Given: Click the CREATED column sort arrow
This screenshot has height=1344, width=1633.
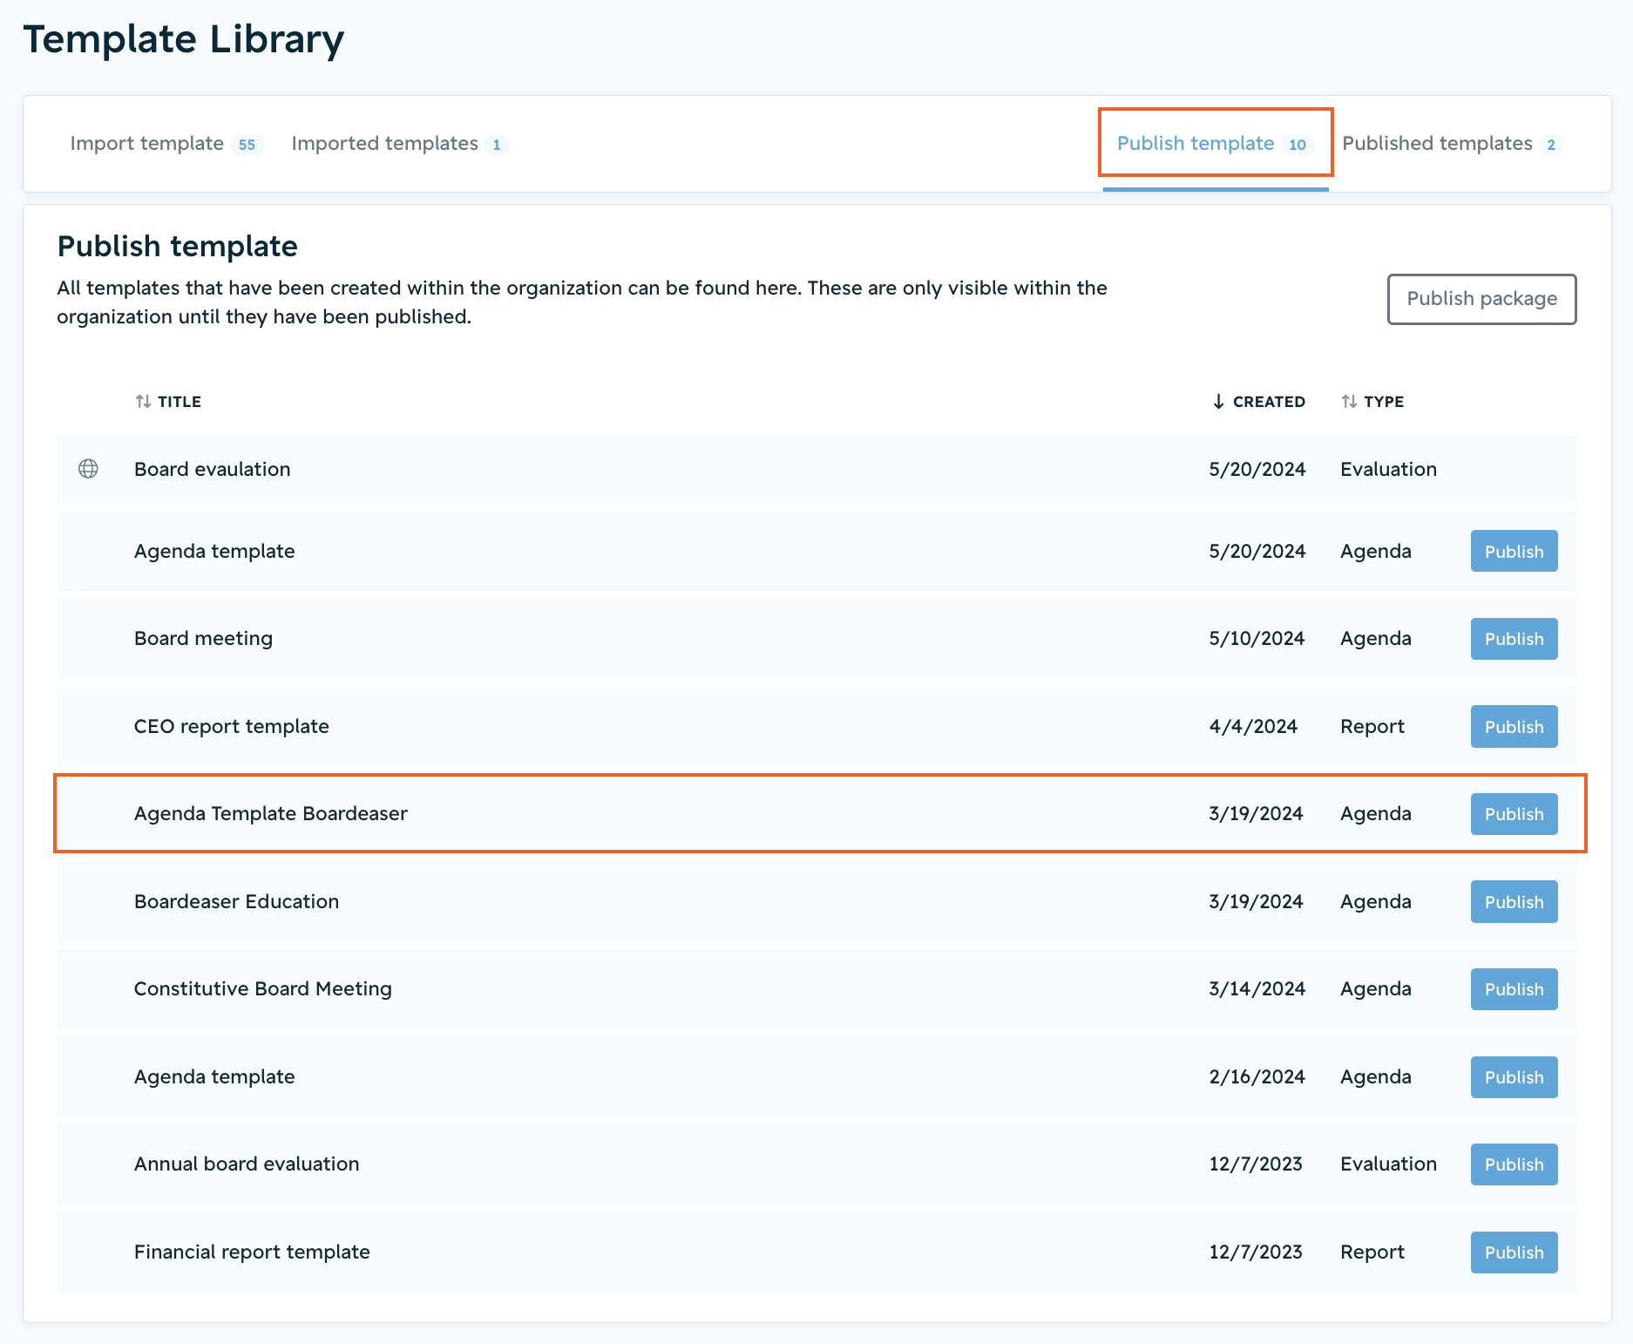Looking at the screenshot, I should (x=1218, y=402).
